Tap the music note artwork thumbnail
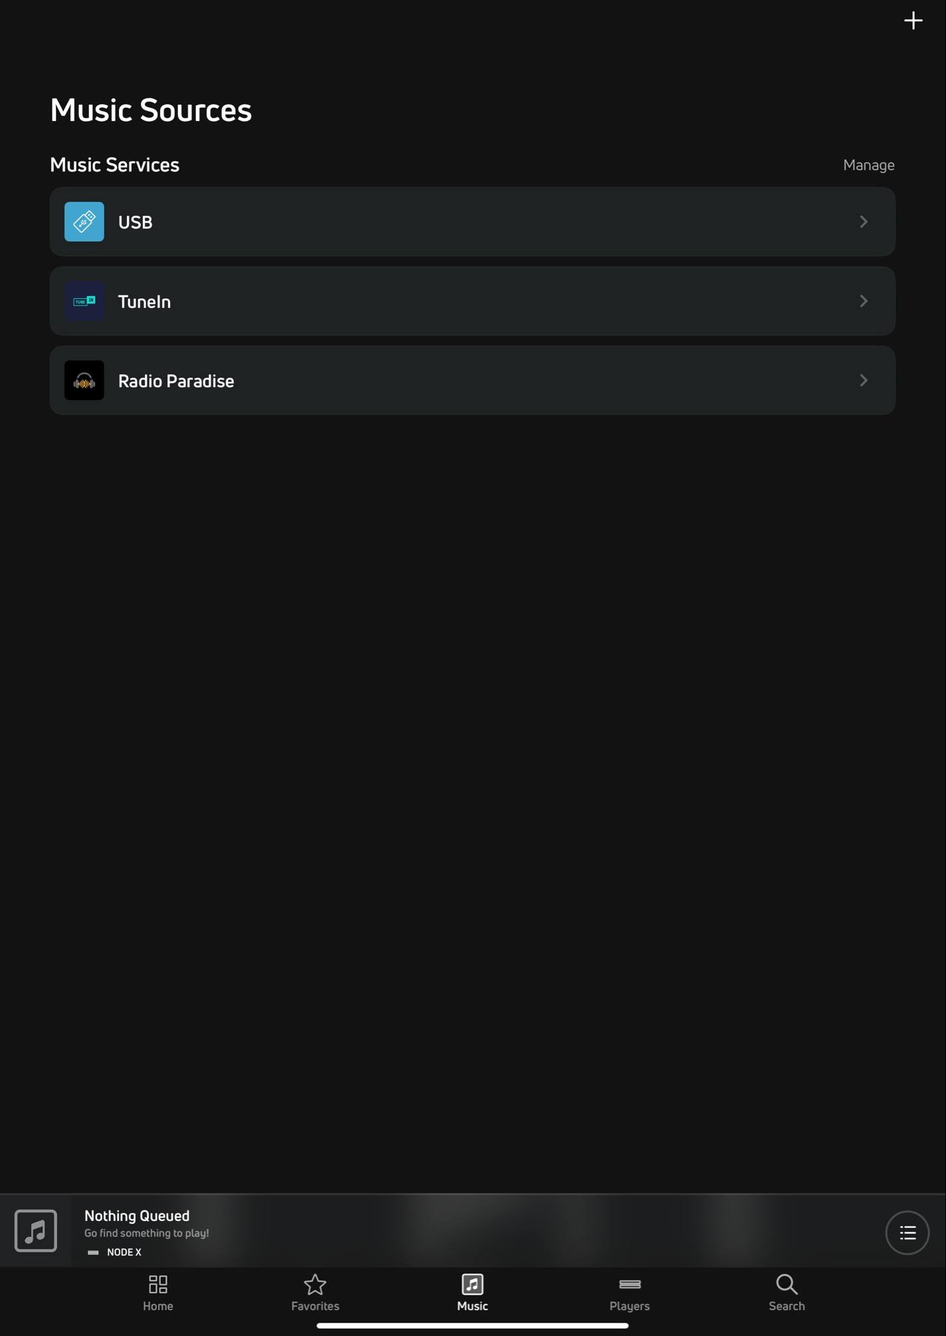 pyautogui.click(x=36, y=1231)
